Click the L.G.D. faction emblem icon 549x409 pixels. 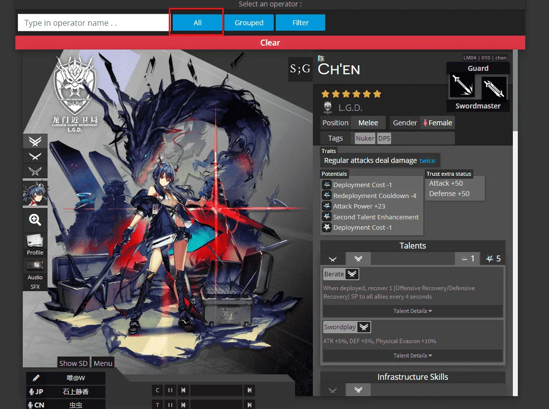point(328,107)
